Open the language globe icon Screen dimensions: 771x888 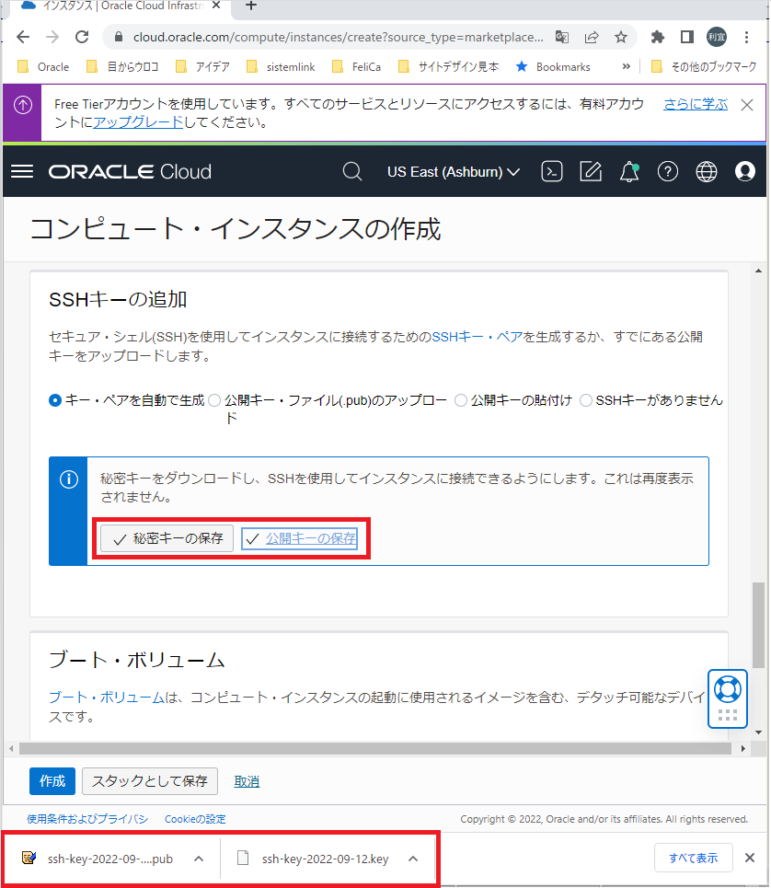[707, 171]
